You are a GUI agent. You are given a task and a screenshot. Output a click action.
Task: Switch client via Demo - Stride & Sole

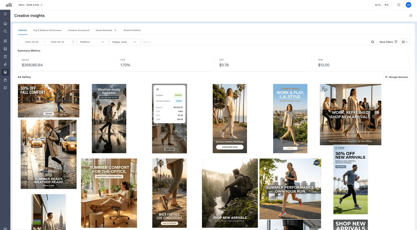click(31, 5)
